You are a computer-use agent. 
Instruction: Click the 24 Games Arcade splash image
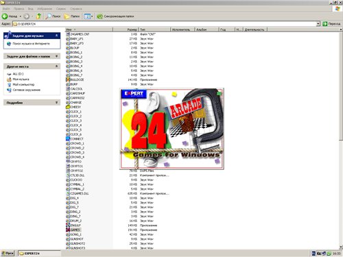[171, 129]
